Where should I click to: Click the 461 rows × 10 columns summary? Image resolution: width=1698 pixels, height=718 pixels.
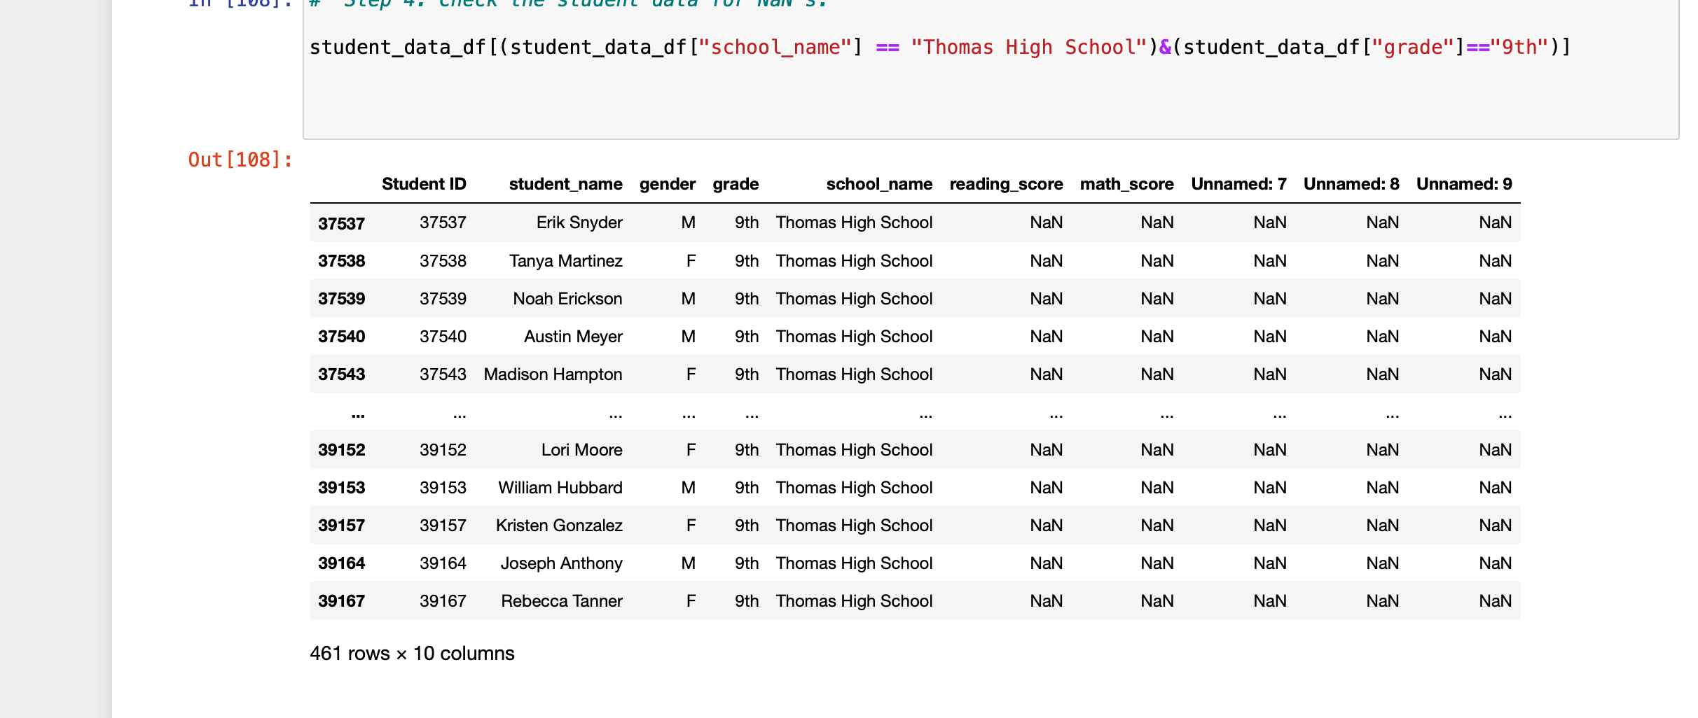click(x=412, y=654)
